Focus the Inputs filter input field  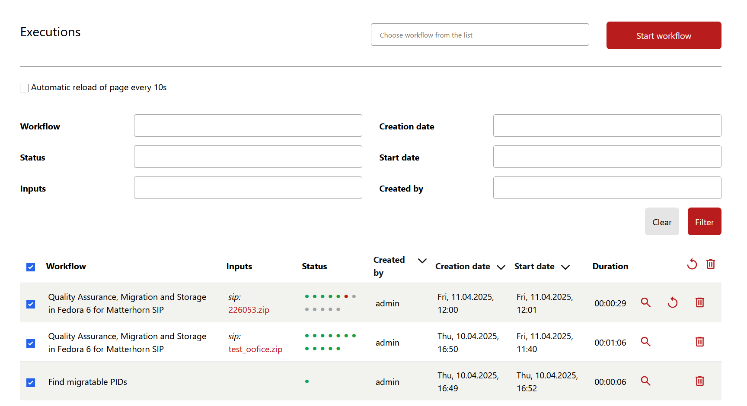tap(248, 188)
